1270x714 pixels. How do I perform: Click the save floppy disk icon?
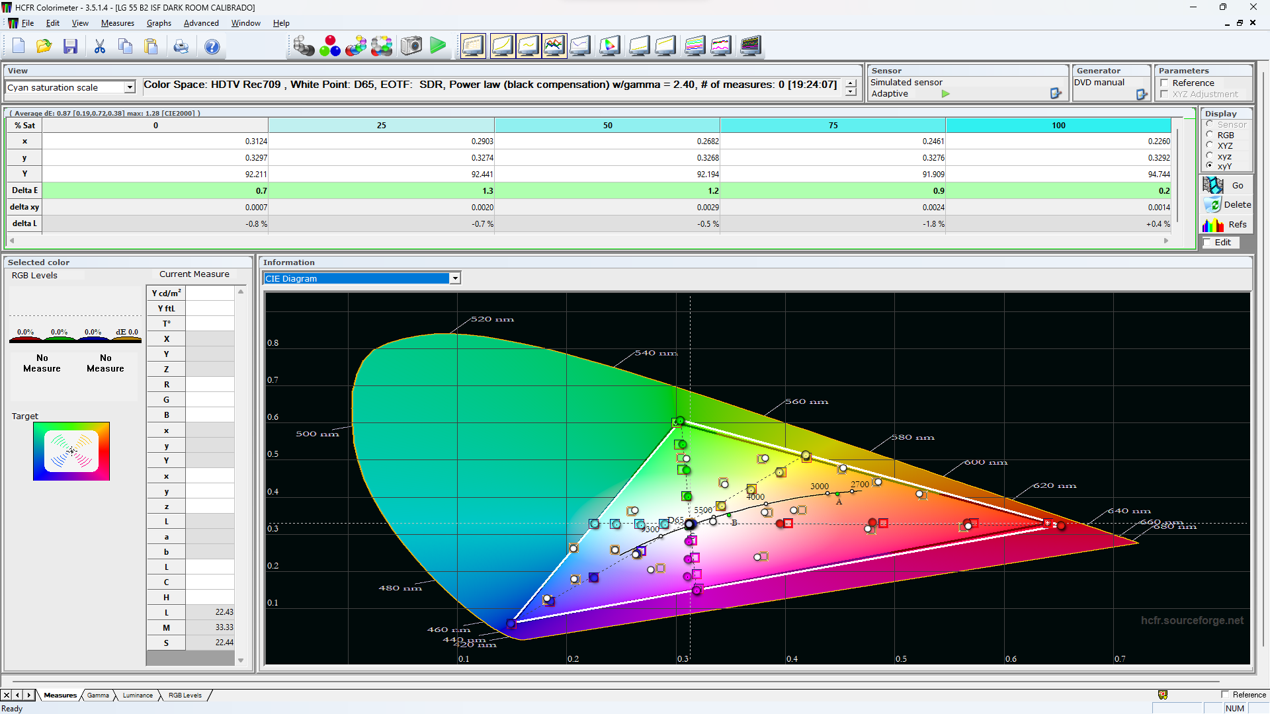pyautogui.click(x=70, y=46)
